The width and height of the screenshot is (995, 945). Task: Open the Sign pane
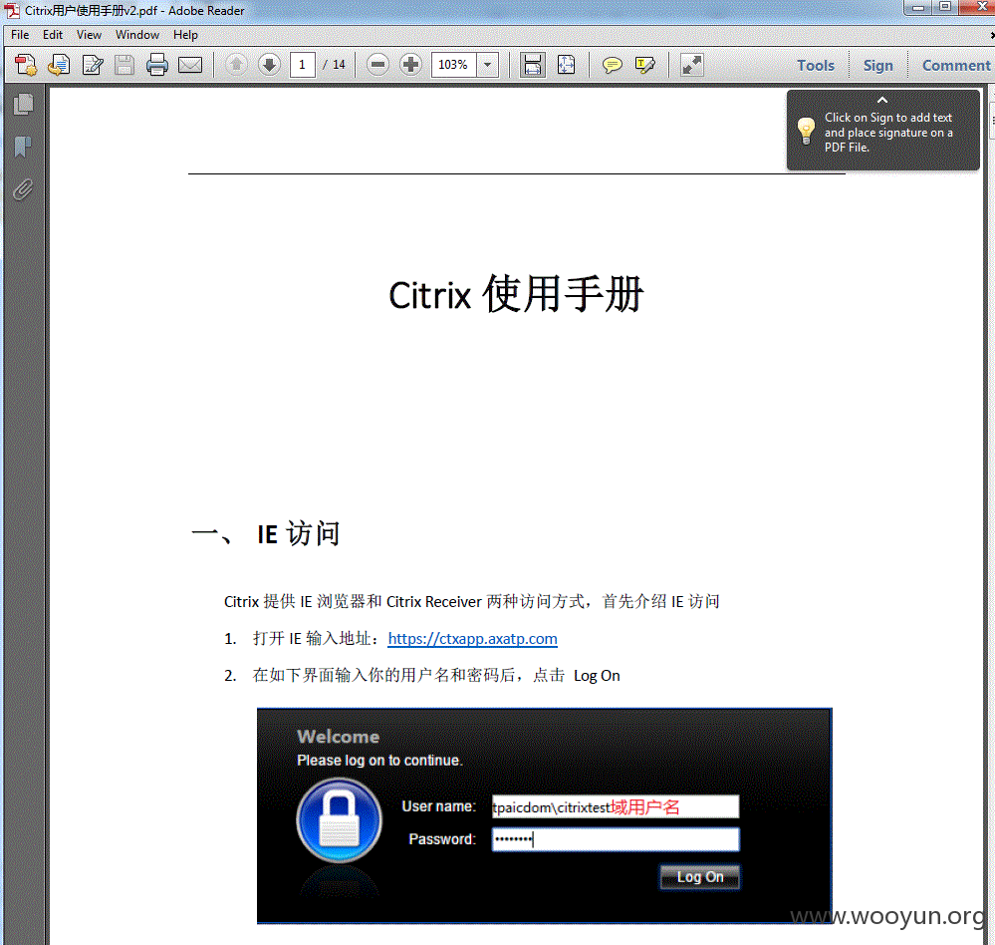click(877, 66)
